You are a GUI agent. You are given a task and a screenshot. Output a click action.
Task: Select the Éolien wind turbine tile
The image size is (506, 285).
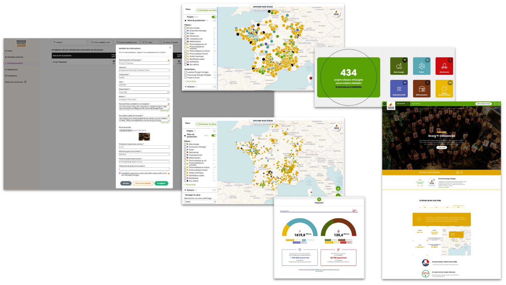421,66
